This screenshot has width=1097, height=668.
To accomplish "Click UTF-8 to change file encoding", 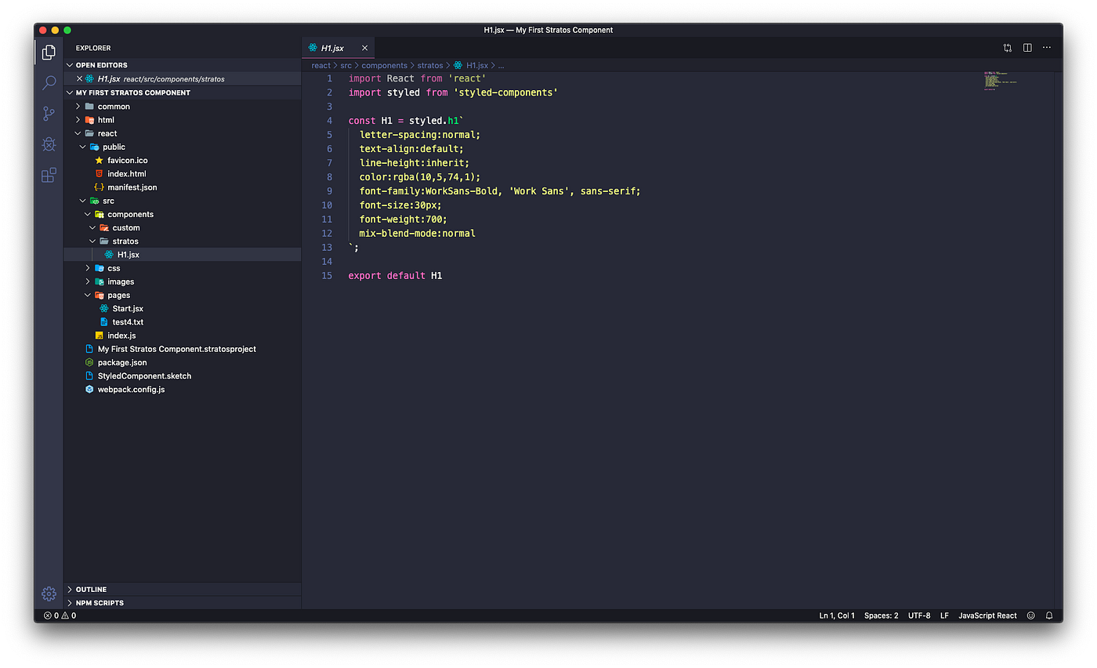I will click(x=918, y=615).
